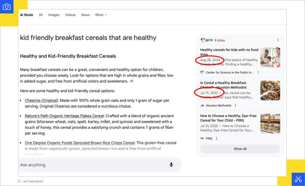Screen dimensions: 305x186
Task: Open three-dot menu next to PIRG source
Action: pyautogui.click(x=217, y=138)
